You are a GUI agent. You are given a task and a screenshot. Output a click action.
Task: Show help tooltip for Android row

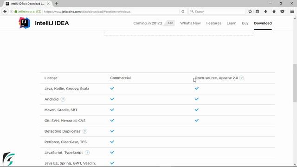coord(63,99)
